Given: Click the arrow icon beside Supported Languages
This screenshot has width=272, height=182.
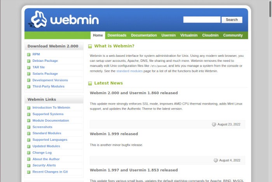Looking at the screenshot, I should point(29,140).
